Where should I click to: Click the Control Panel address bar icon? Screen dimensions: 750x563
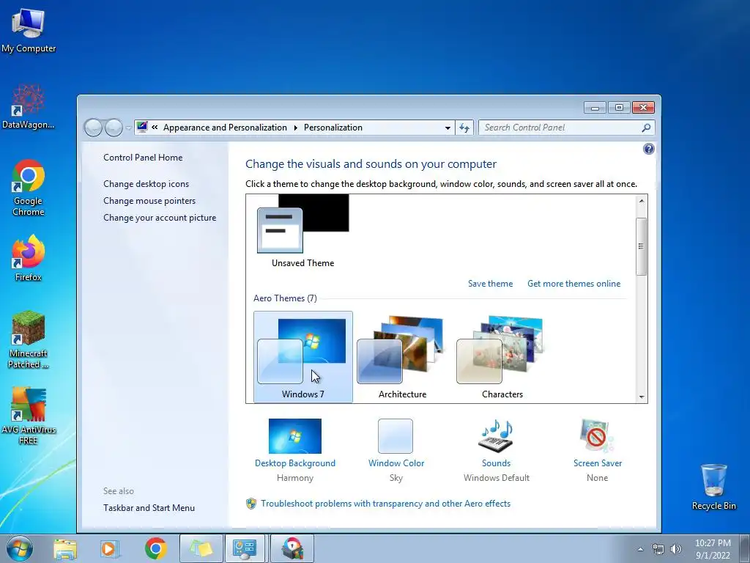[142, 127]
